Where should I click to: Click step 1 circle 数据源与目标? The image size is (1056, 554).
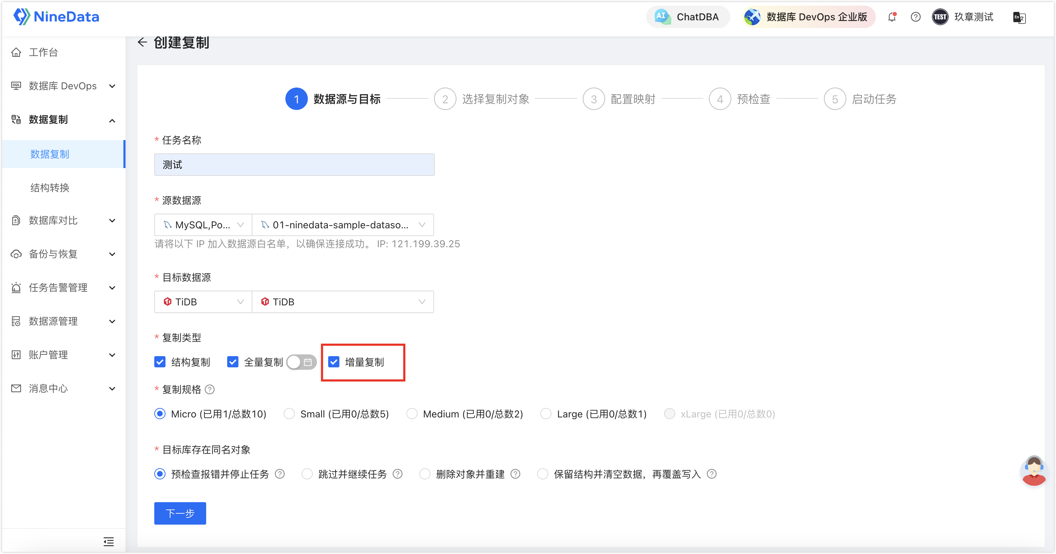point(296,99)
